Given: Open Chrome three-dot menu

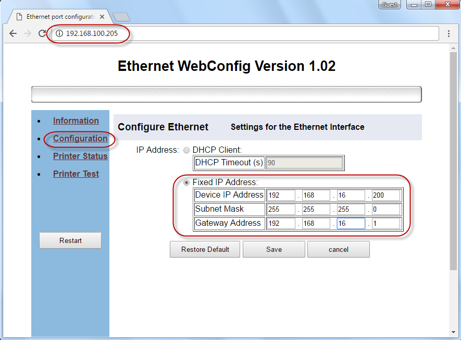Looking at the screenshot, I should point(449,33).
